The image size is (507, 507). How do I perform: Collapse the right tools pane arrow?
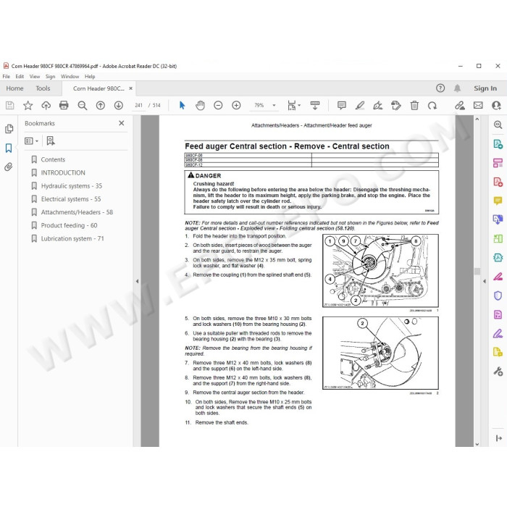484,281
